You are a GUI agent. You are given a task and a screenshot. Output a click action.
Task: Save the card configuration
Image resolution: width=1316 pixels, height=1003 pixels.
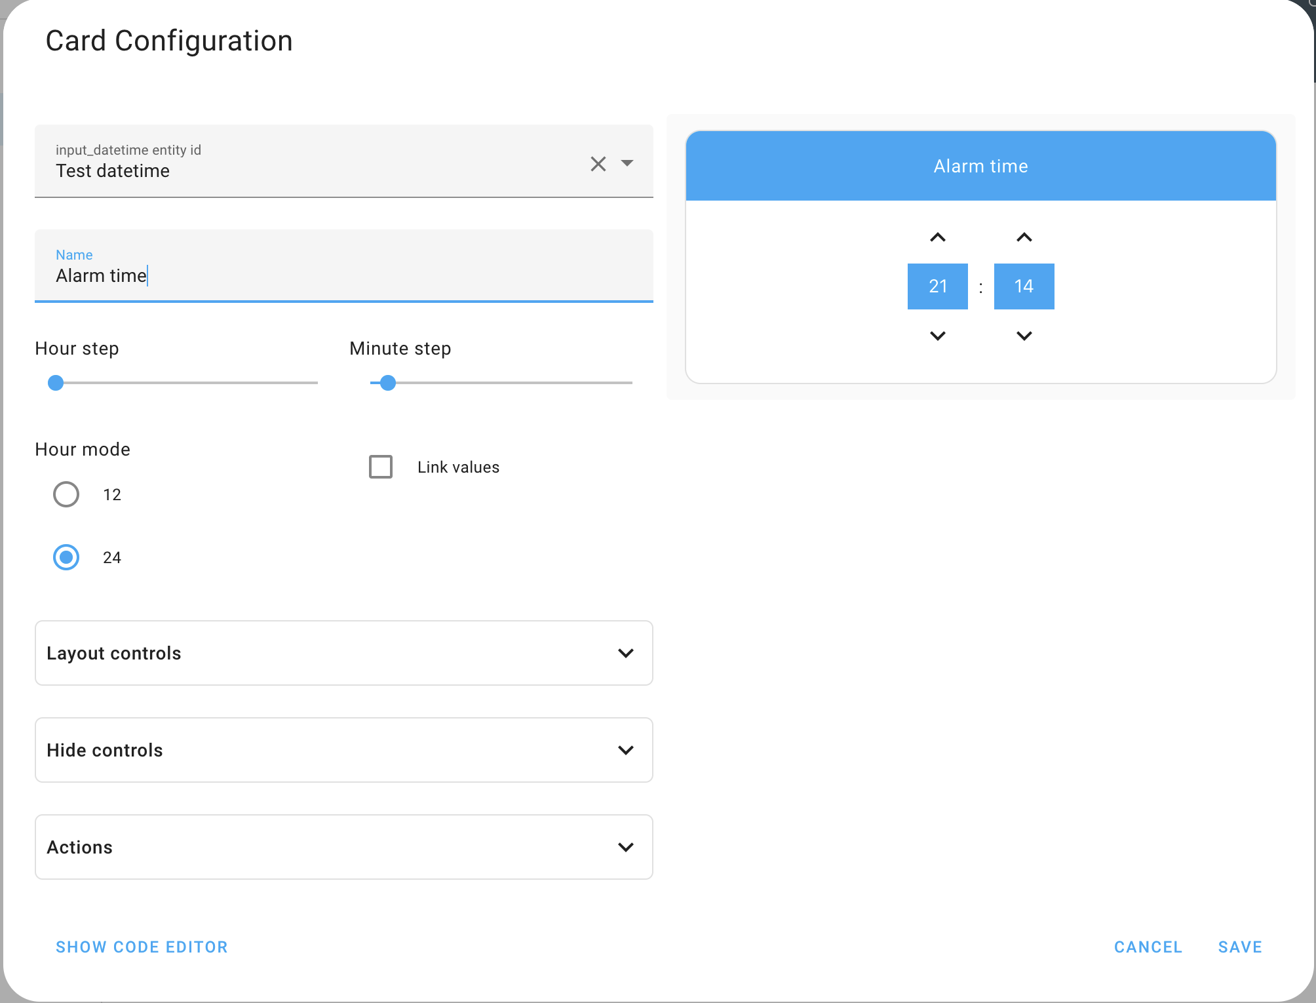[1239, 947]
